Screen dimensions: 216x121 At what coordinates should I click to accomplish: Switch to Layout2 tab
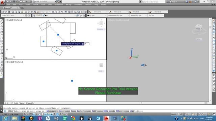point(30,103)
